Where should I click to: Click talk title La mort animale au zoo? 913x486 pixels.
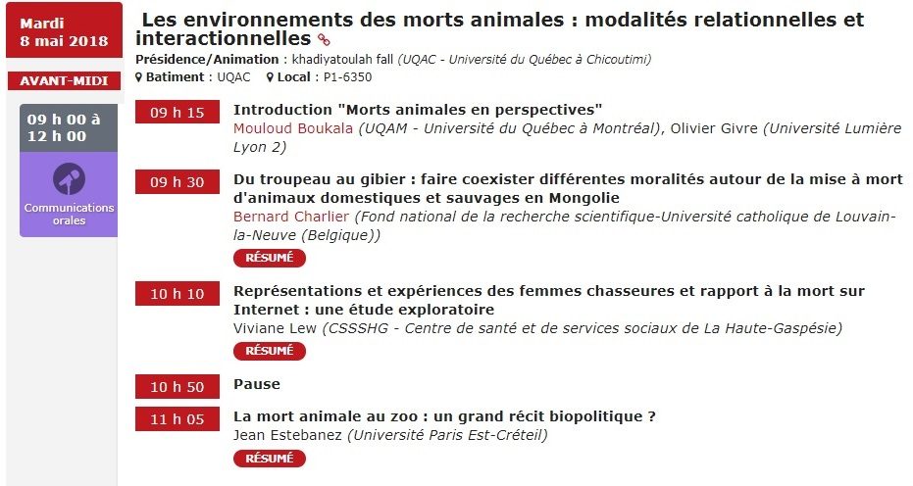444,416
